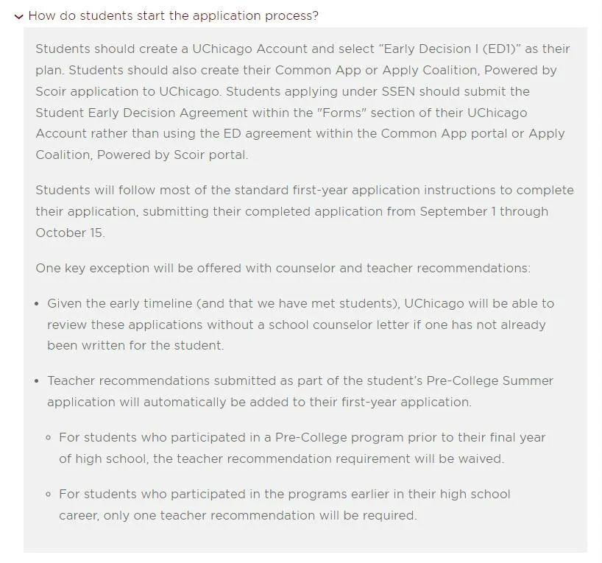Viewport: 602px width, 563px height.
Task: Click the solid bullet dot before "Teacher recommendations"
Action: 37,381
